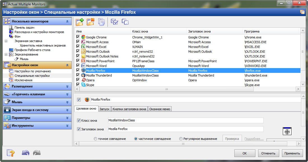308x162 pixels.
Task: Click the Google Chrome icon in list
Action: 83,37
